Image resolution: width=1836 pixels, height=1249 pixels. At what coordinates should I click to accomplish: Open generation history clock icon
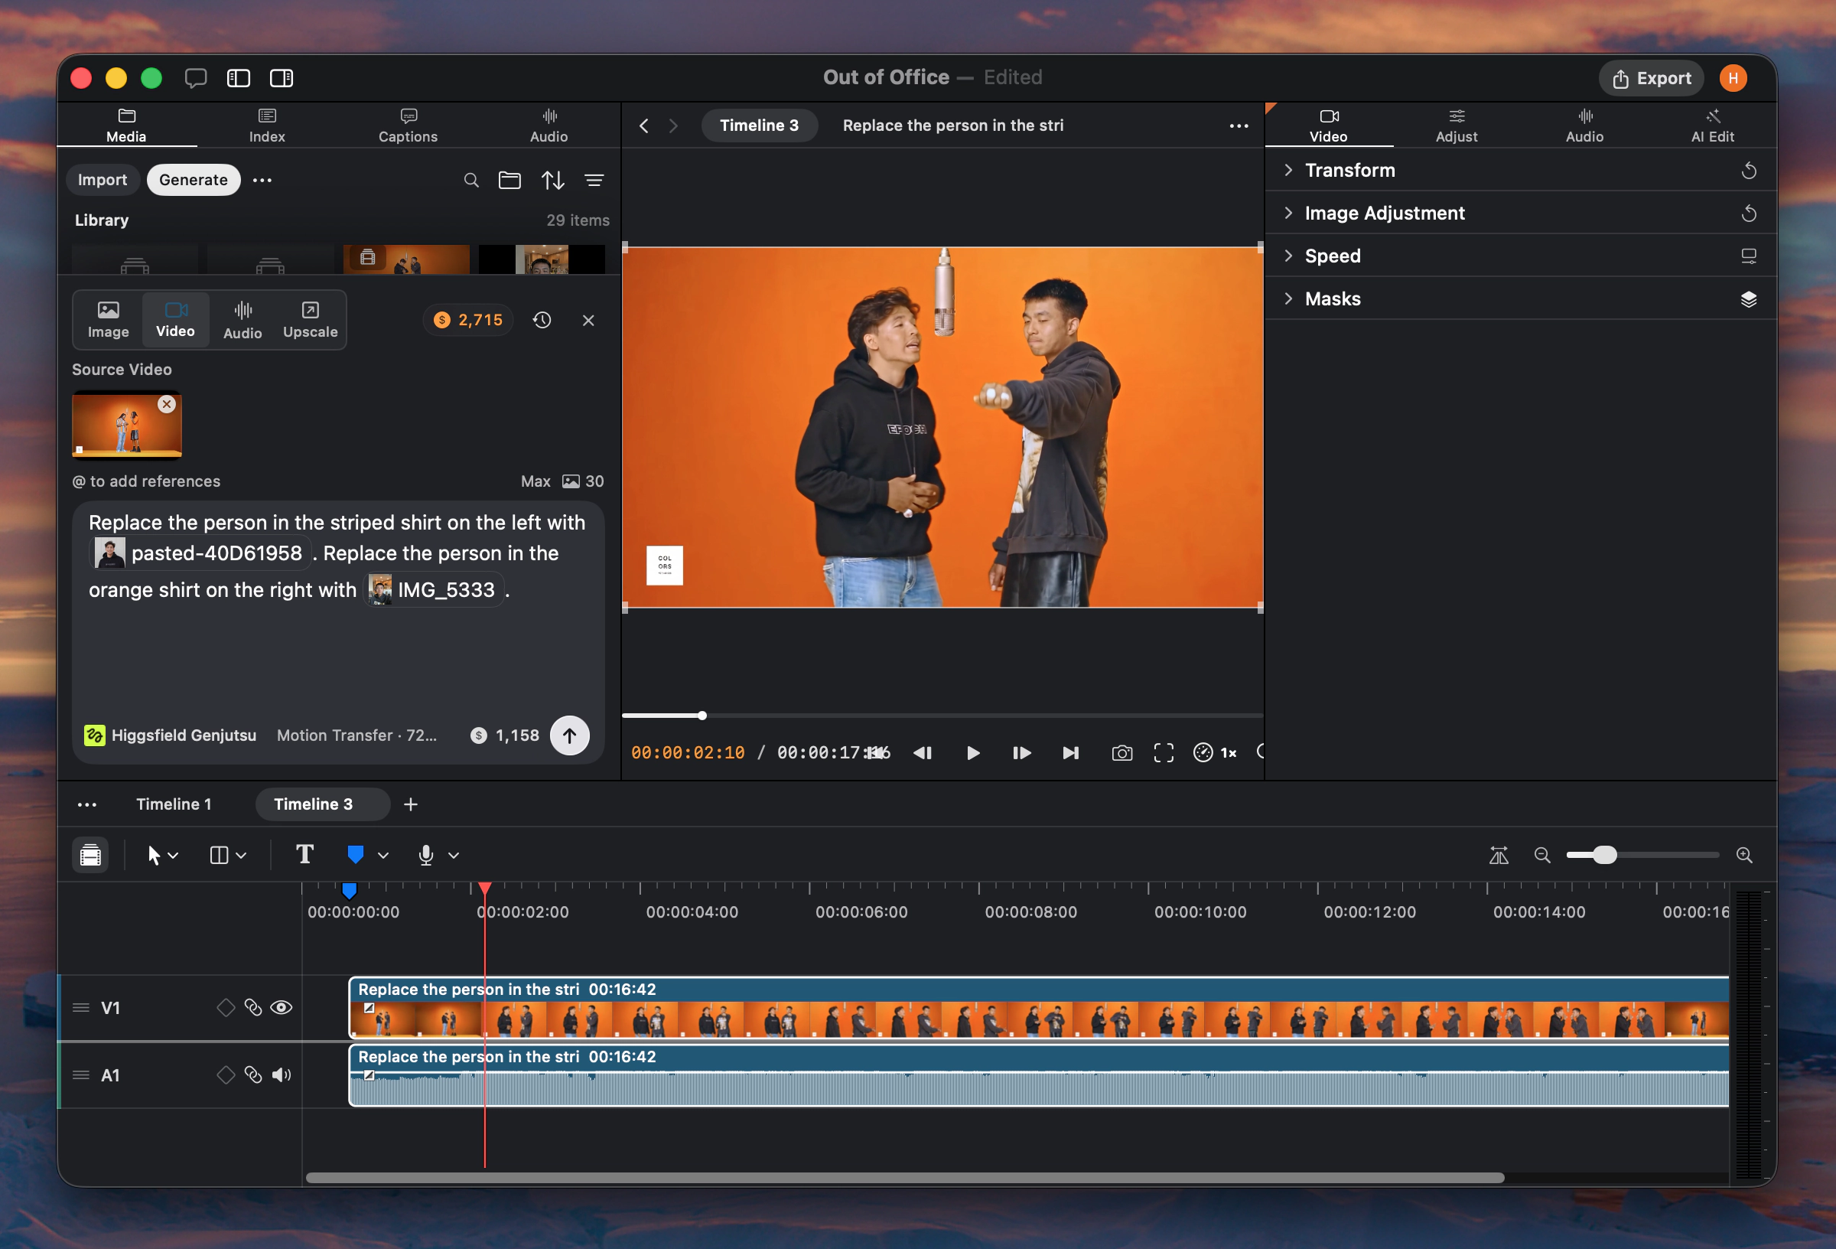542,320
